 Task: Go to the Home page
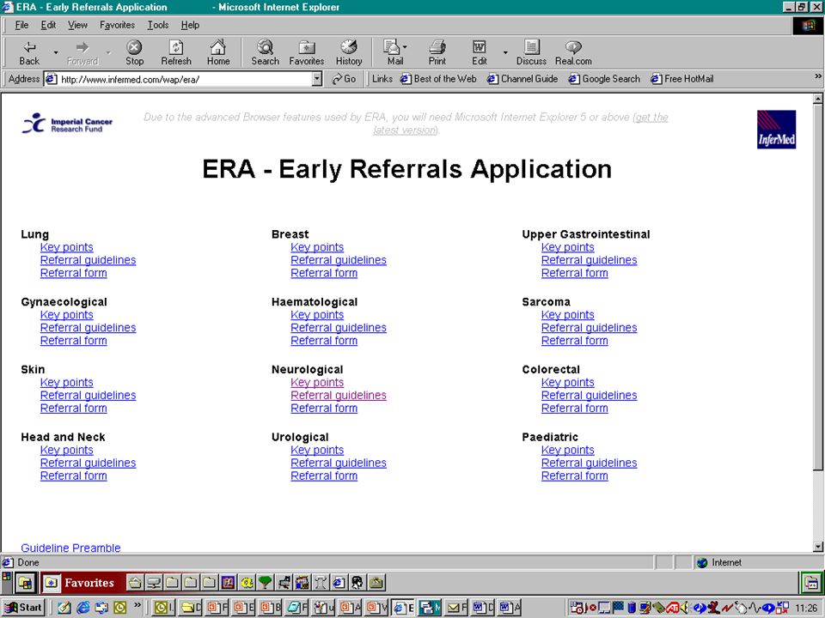pyautogui.click(x=217, y=52)
